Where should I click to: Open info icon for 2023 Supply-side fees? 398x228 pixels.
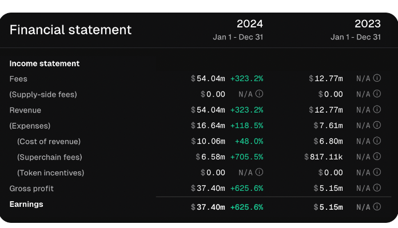(377, 94)
